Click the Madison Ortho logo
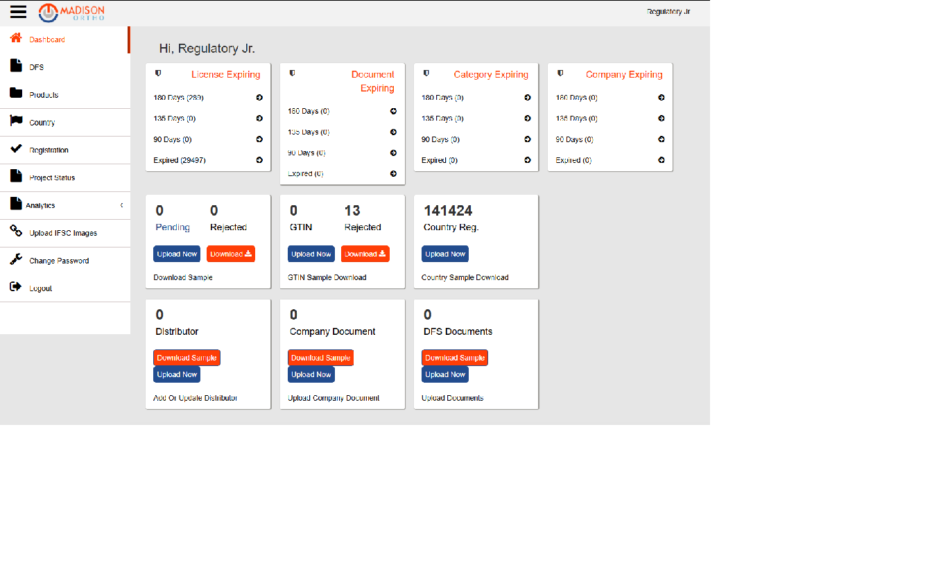The image size is (943, 565). point(72,12)
